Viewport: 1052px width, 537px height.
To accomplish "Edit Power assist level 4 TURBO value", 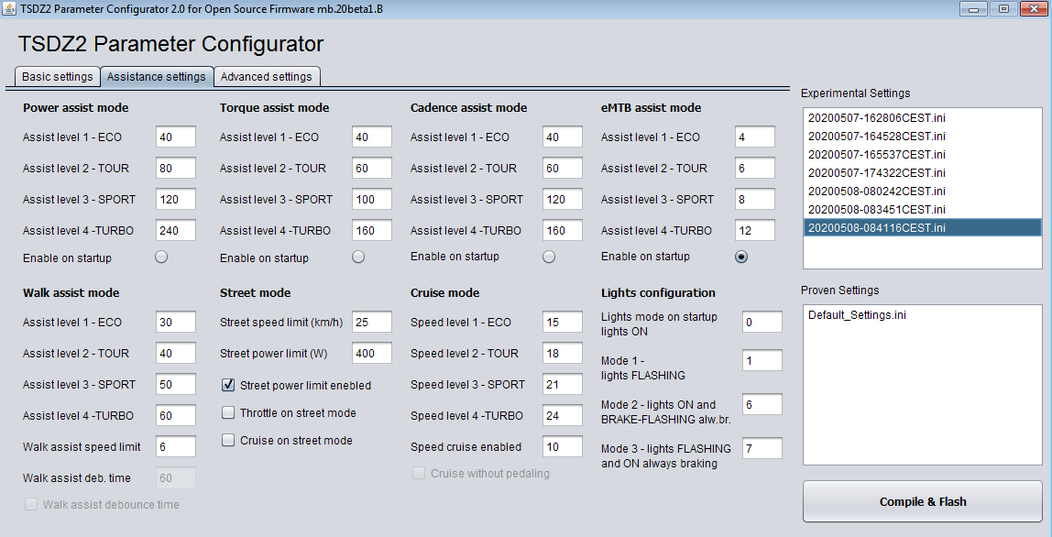I will tap(176, 230).
